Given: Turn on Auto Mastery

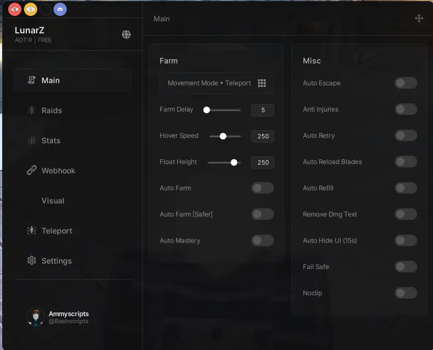Looking at the screenshot, I should [x=262, y=240].
